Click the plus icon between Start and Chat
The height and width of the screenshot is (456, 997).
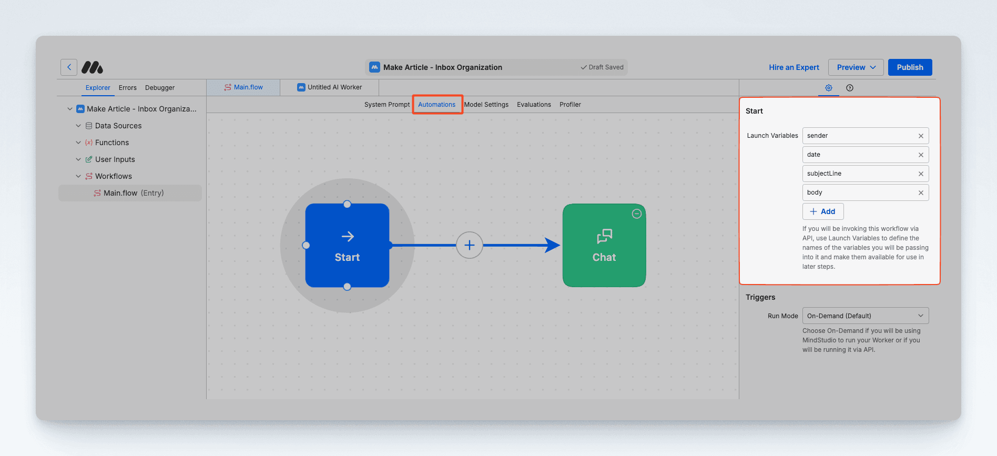469,245
